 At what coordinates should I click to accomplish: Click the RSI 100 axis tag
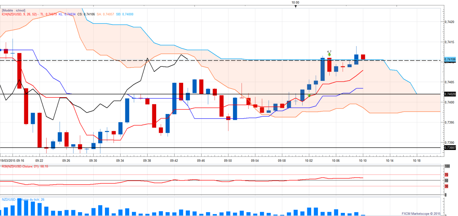447,166
